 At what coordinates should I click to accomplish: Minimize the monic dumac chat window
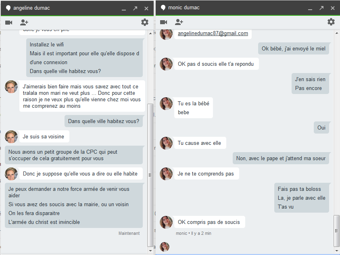(310, 8)
